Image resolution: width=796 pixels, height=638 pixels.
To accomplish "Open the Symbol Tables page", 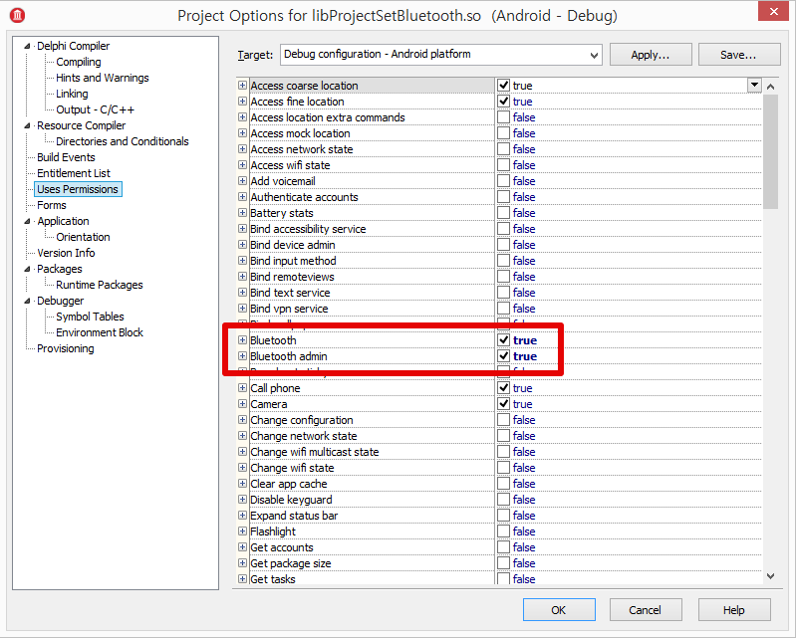I will point(90,317).
